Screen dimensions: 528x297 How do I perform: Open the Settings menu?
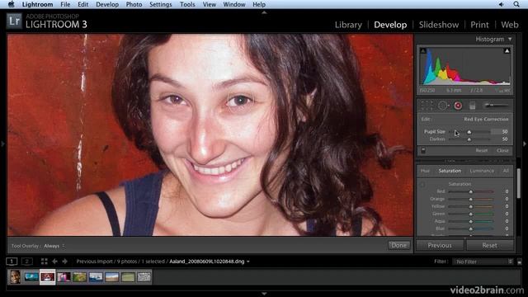161,4
